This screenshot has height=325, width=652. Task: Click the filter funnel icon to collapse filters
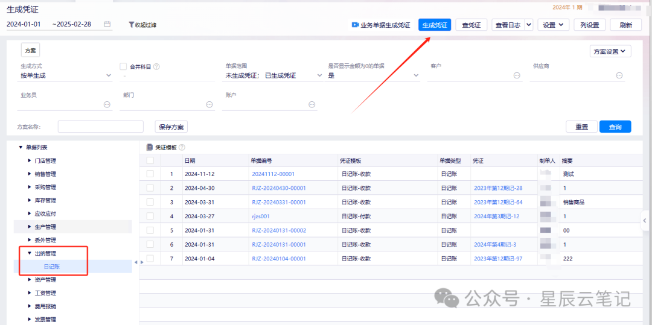click(131, 25)
